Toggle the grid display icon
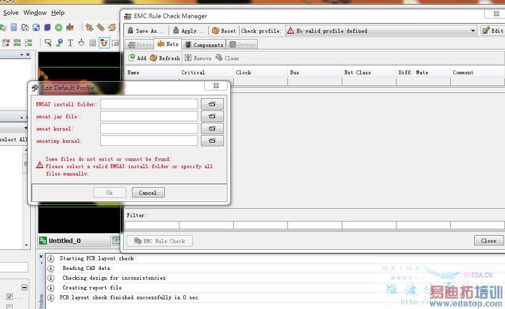 tap(92, 43)
